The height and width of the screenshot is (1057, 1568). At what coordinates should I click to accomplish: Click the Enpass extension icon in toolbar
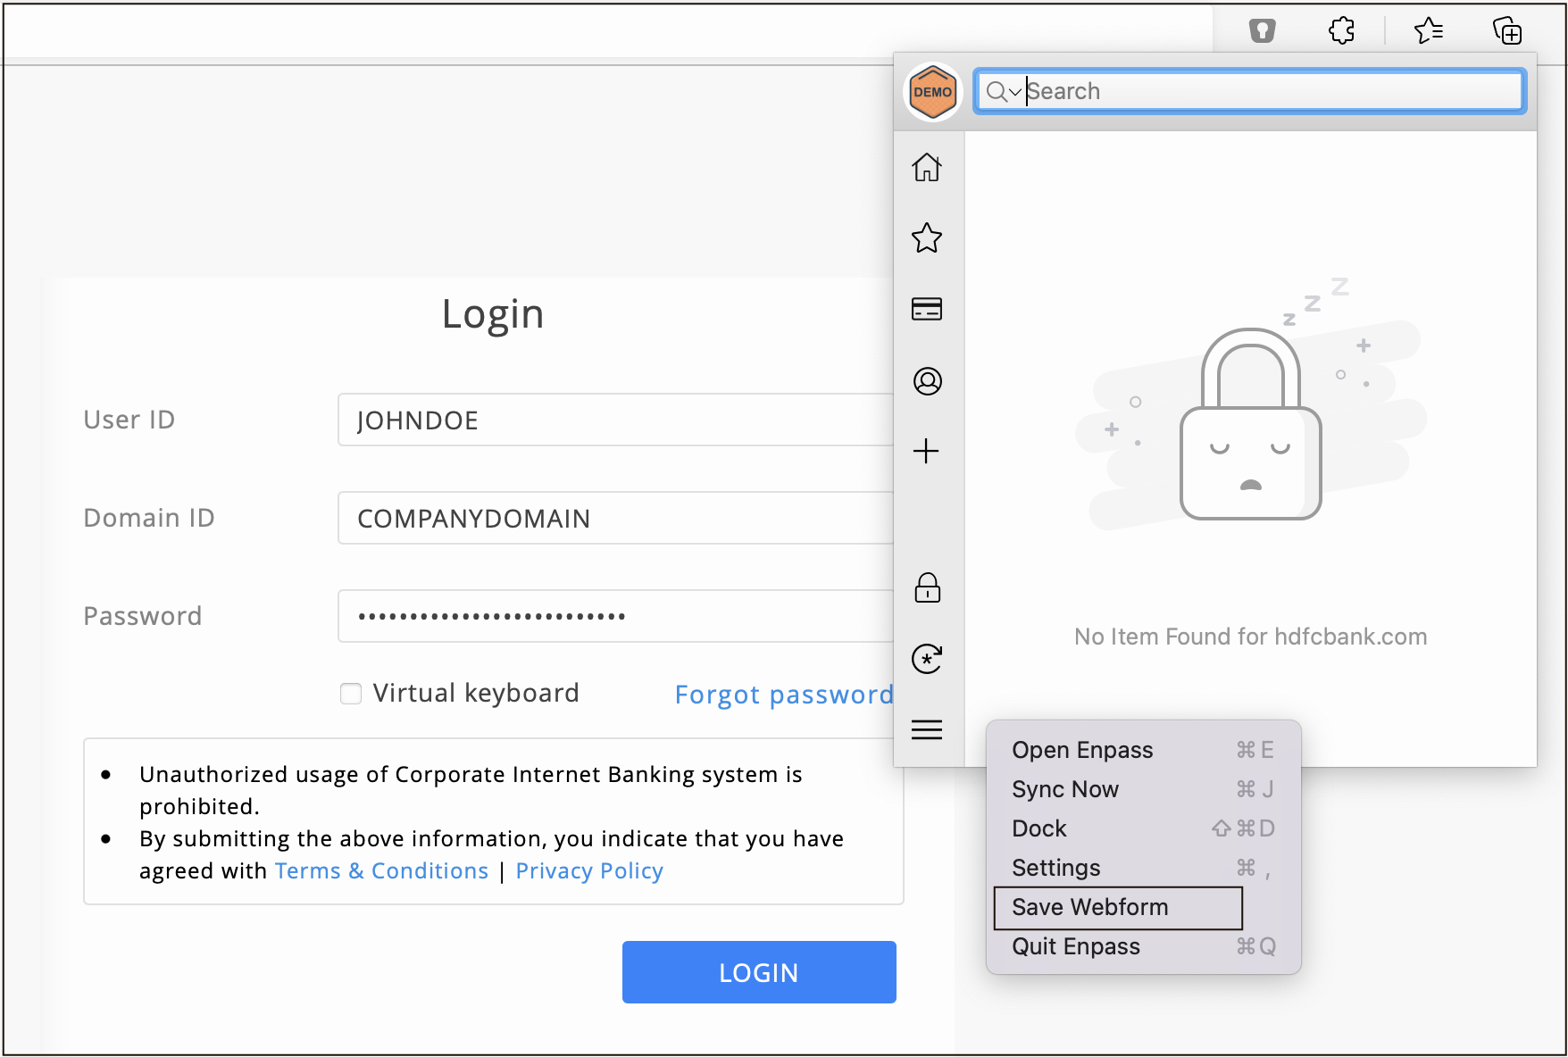(x=1262, y=31)
